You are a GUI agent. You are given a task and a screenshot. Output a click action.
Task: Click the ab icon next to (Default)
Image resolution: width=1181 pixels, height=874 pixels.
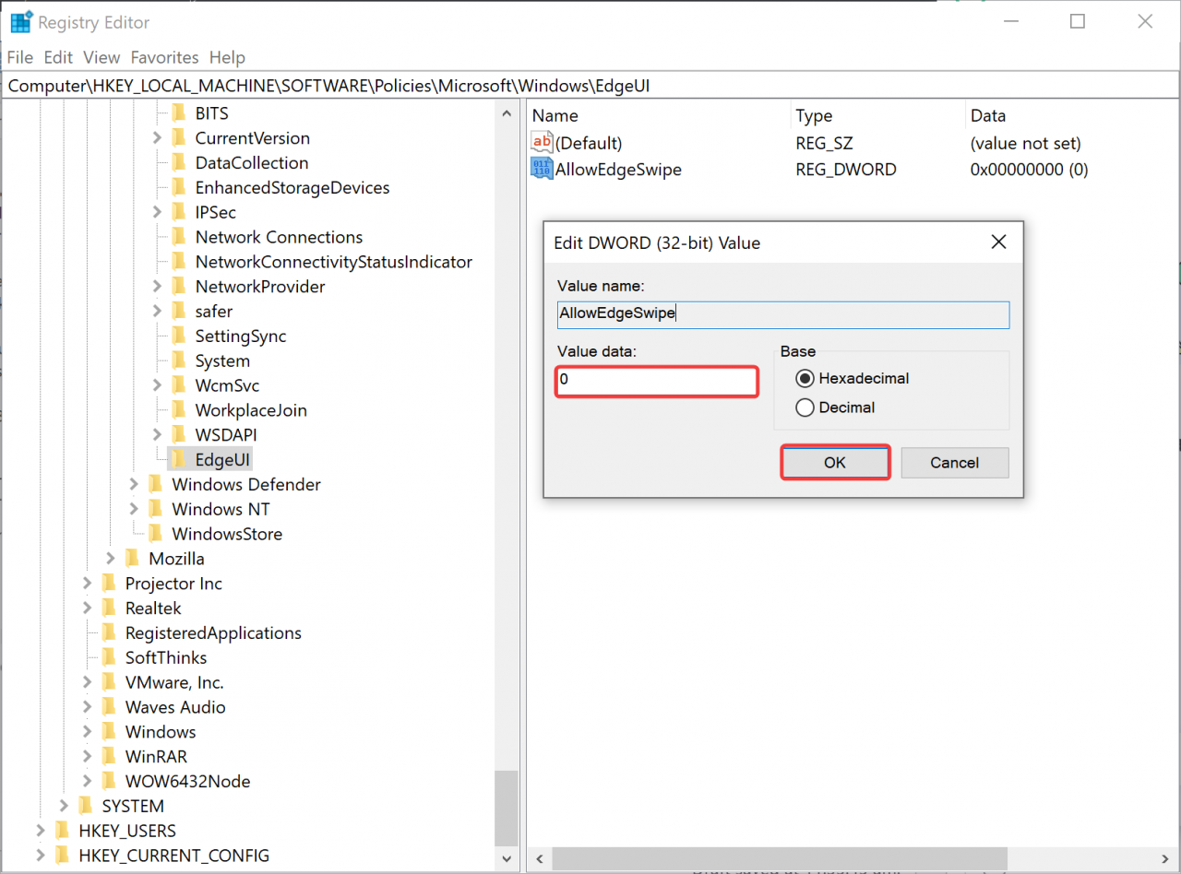pyautogui.click(x=543, y=142)
